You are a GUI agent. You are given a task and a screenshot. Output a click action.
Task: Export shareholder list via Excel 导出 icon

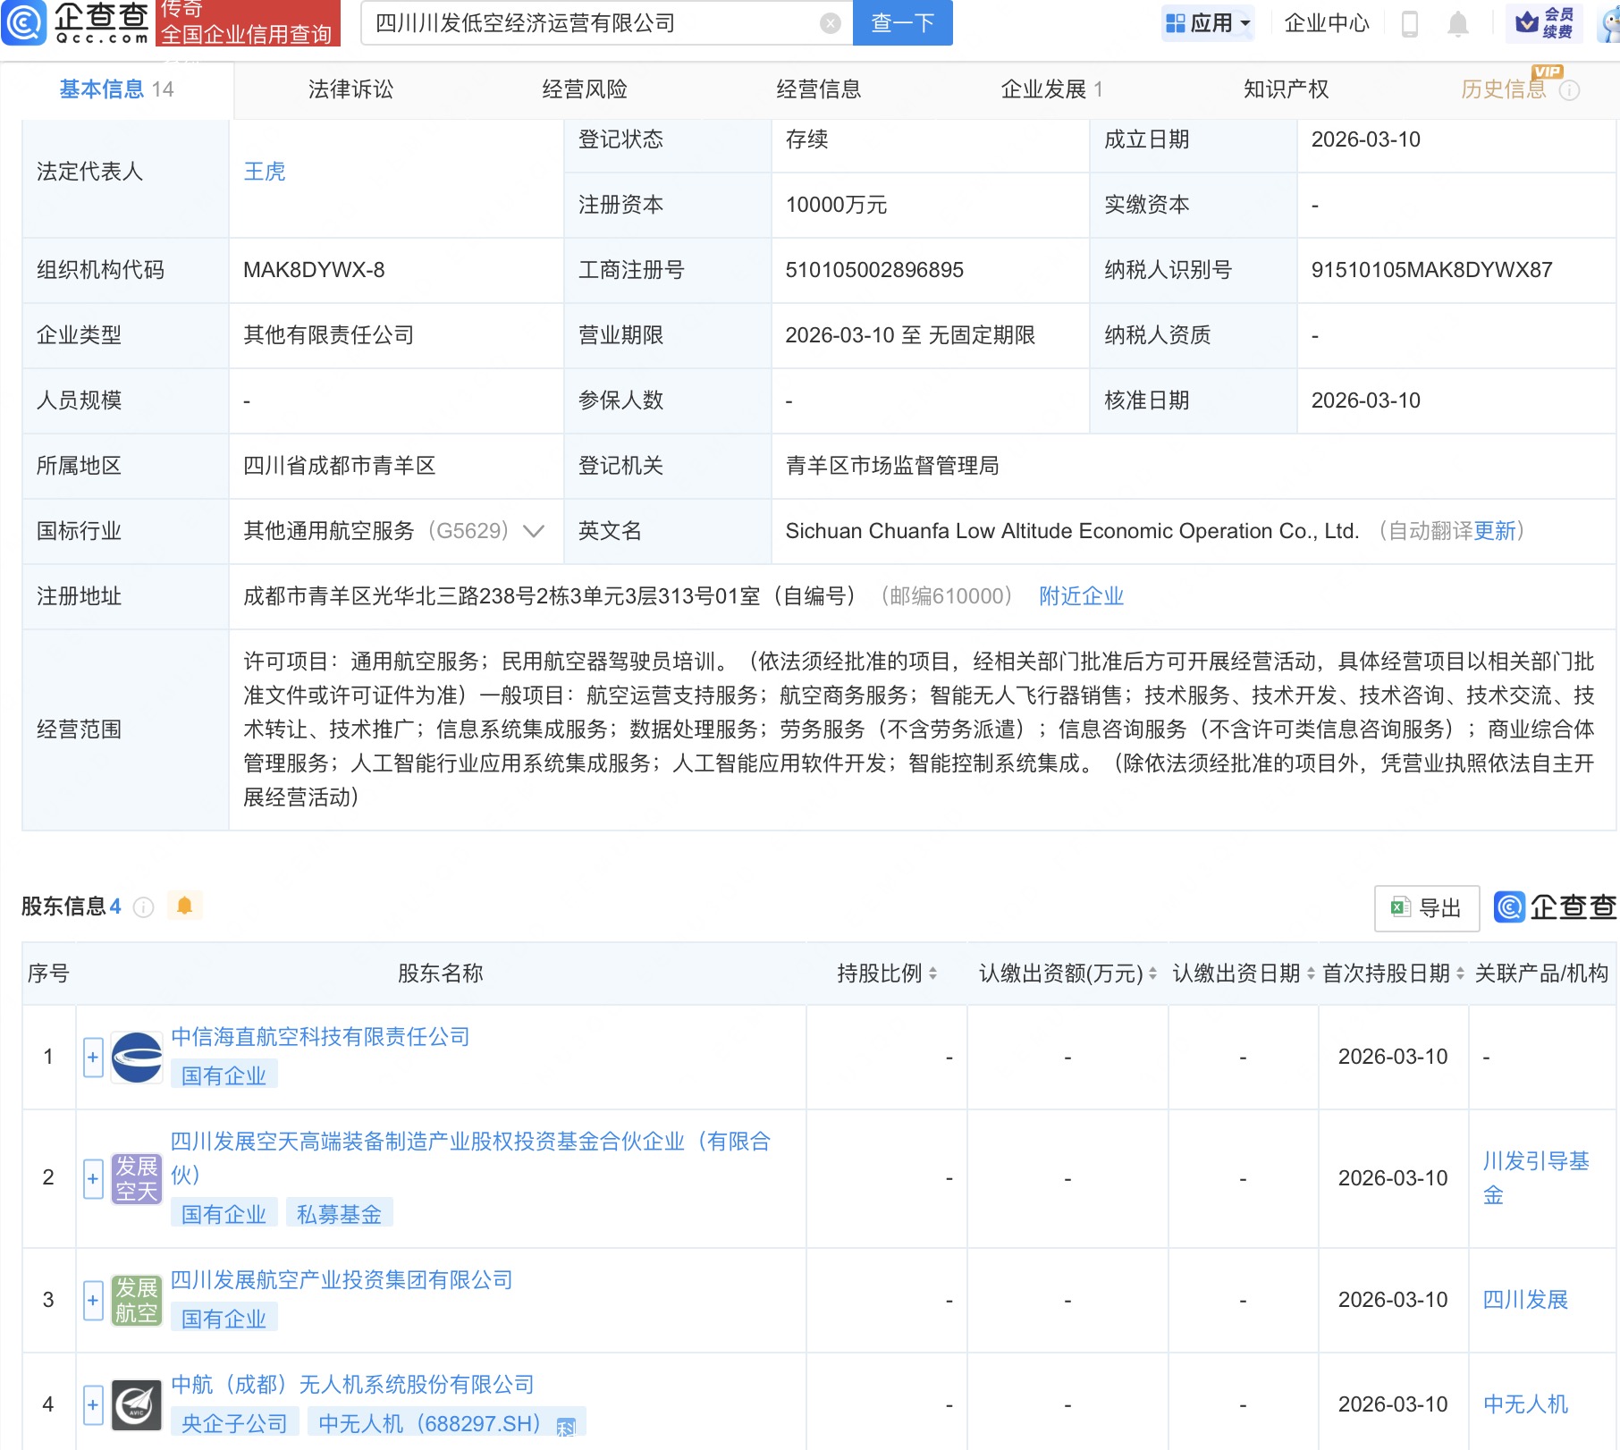(x=1426, y=907)
